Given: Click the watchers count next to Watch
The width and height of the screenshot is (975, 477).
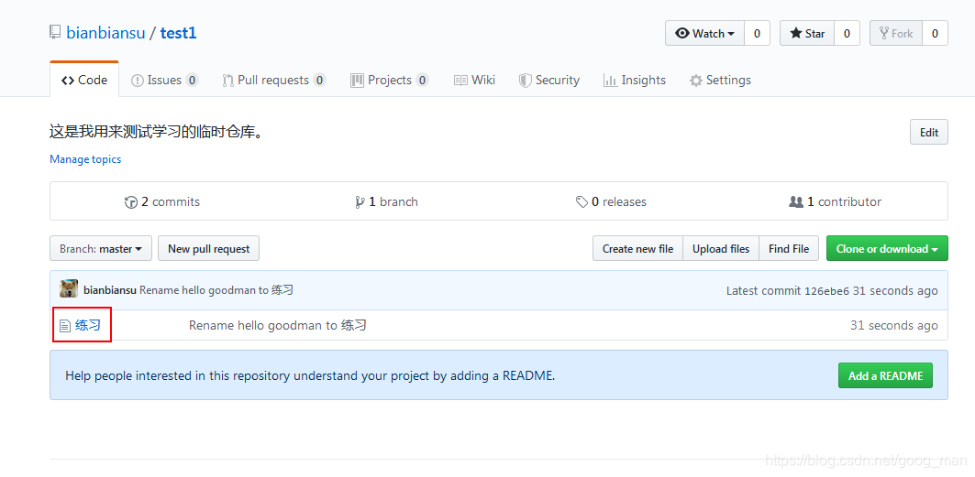Looking at the screenshot, I should 757,34.
